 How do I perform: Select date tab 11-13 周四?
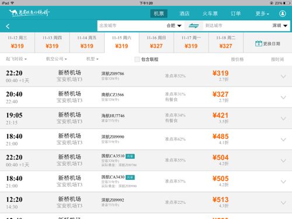[52, 43]
